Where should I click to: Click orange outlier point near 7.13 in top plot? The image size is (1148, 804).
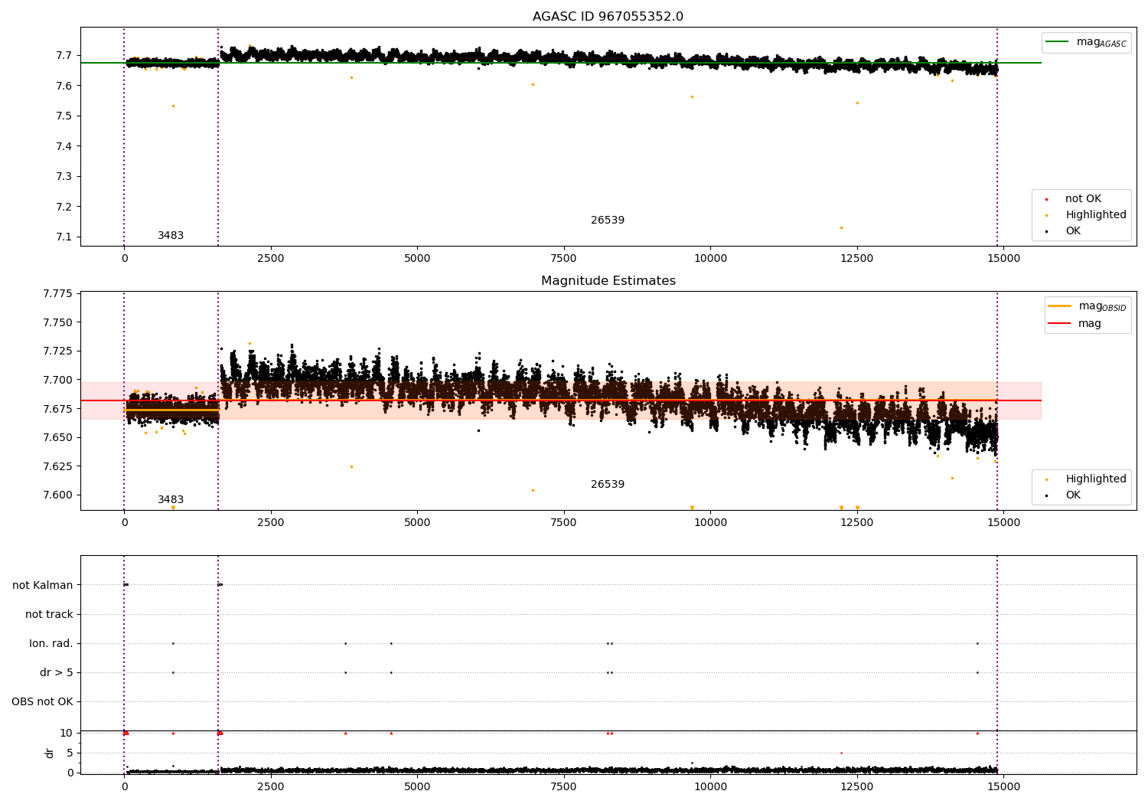(x=841, y=227)
